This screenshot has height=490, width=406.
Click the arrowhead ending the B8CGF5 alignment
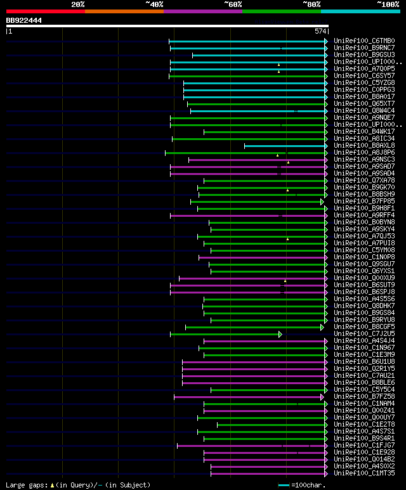click(x=322, y=328)
